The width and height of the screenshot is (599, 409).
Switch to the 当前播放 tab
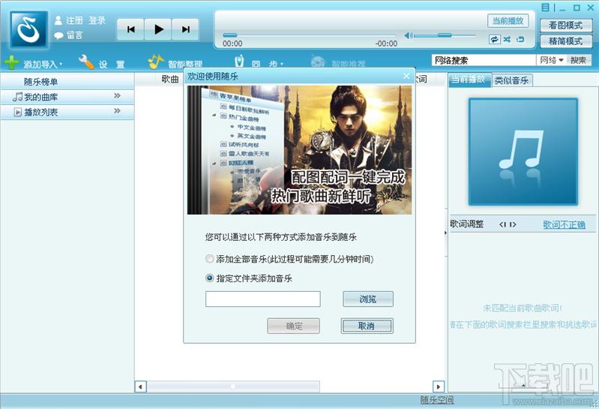coord(469,80)
